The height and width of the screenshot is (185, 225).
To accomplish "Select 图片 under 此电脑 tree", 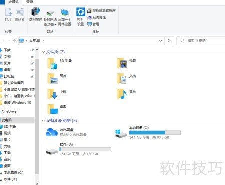I will pos(7,140).
